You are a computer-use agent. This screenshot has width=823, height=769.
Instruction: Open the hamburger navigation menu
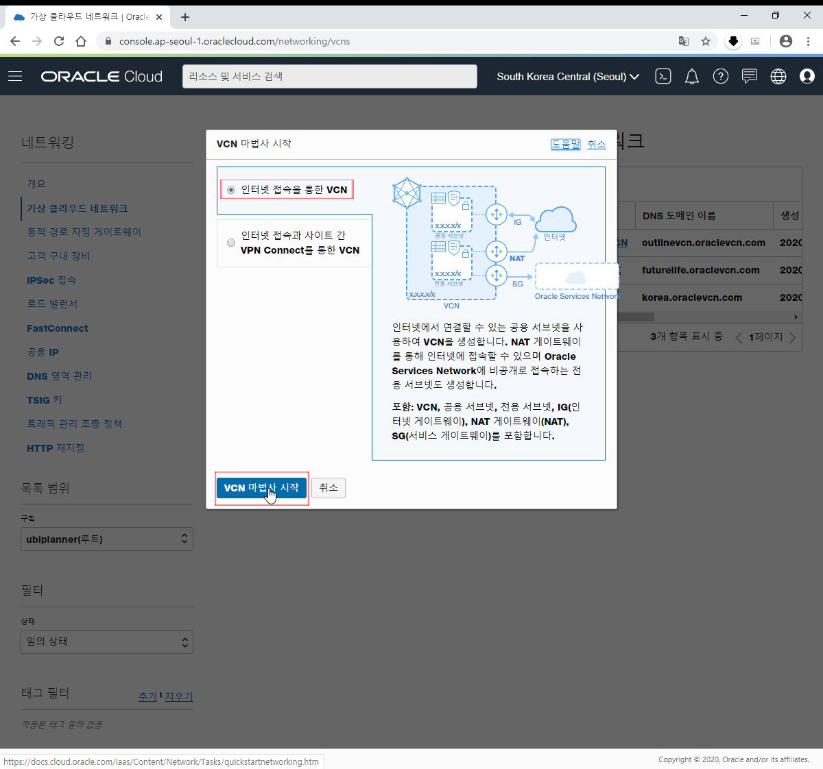[x=15, y=76]
